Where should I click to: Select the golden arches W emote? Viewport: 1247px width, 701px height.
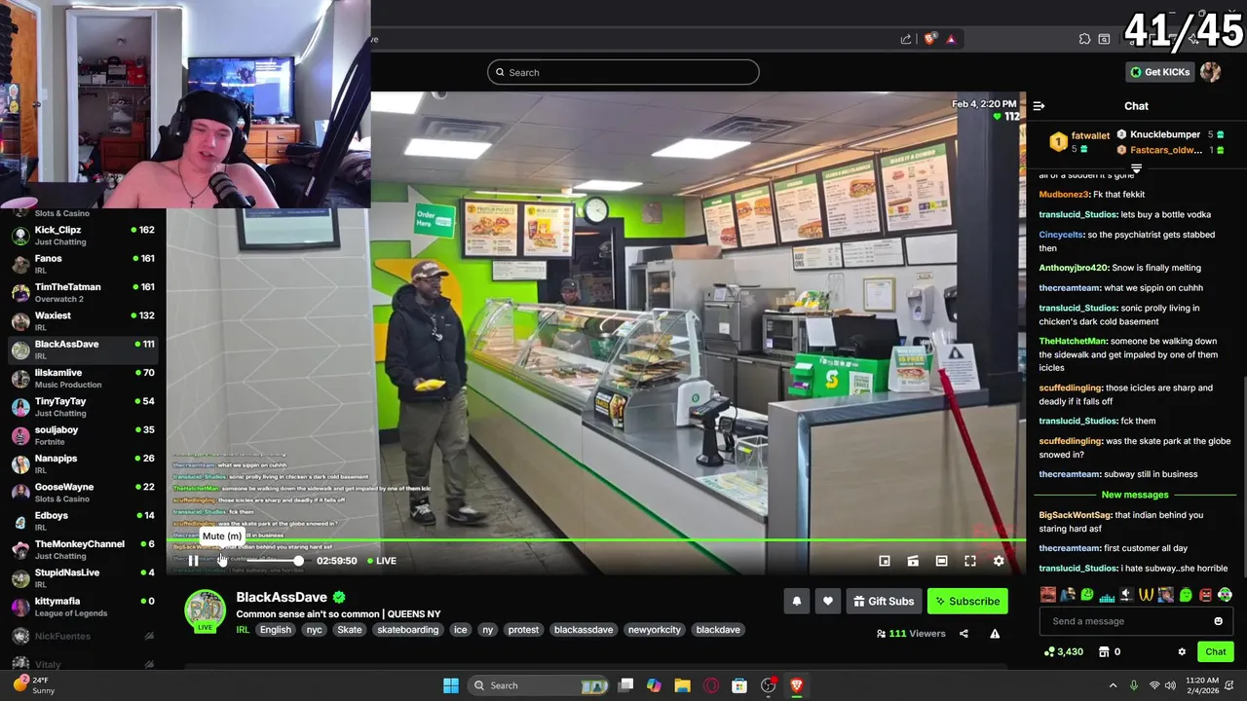click(1146, 595)
